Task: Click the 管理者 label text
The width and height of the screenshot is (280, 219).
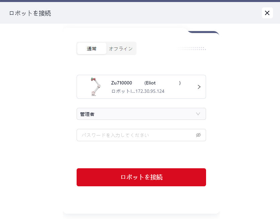Action: click(87, 114)
